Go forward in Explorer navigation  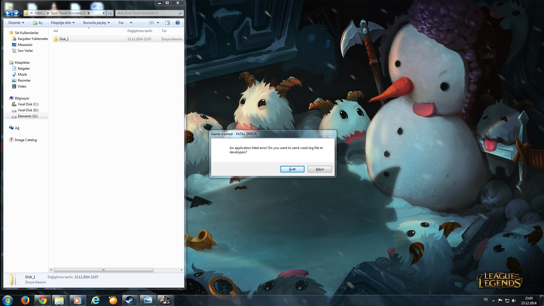pos(16,13)
